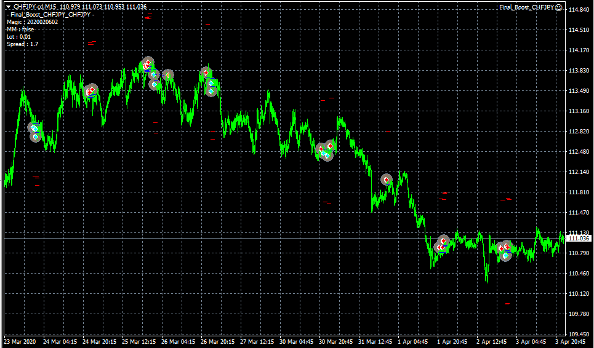Click the 113.830 price axis label

pyautogui.click(x=579, y=70)
